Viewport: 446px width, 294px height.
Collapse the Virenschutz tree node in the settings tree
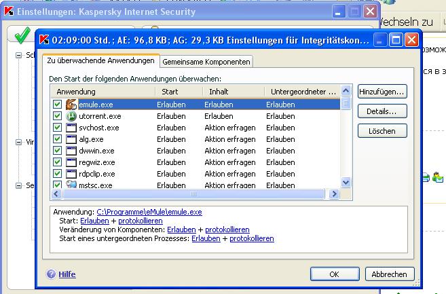point(18,143)
